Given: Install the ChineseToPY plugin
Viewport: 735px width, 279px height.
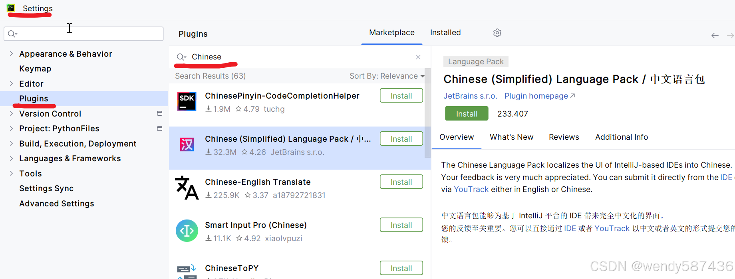Looking at the screenshot, I should tap(401, 268).
